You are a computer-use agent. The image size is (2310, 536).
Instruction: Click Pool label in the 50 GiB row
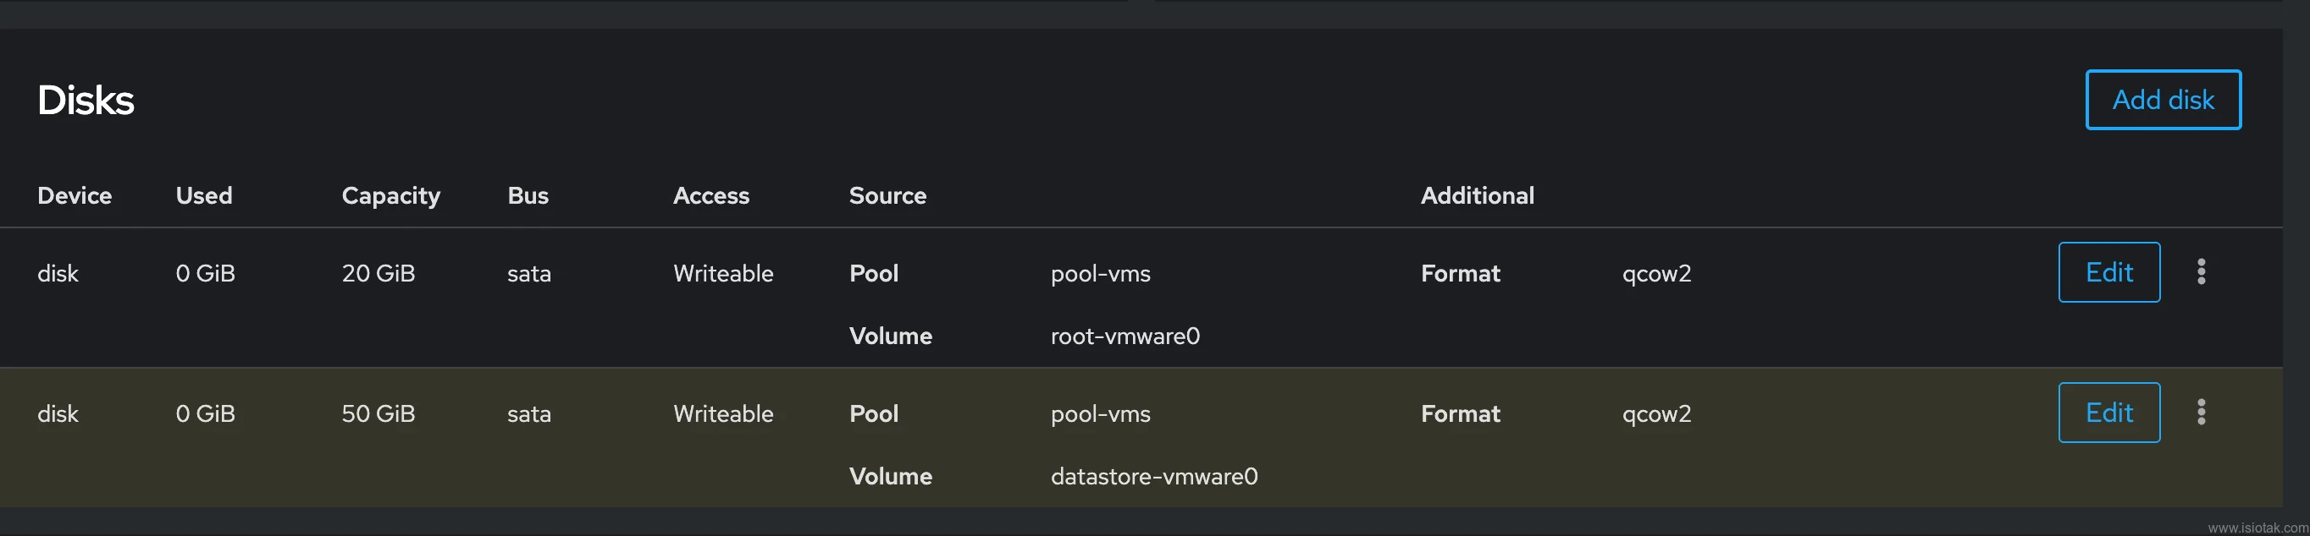click(x=873, y=413)
